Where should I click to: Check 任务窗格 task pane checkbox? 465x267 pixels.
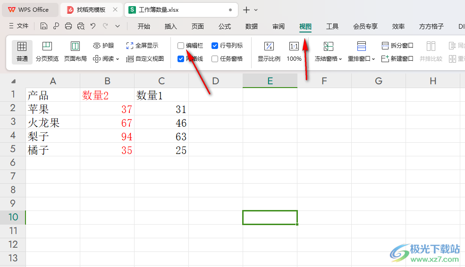point(215,59)
